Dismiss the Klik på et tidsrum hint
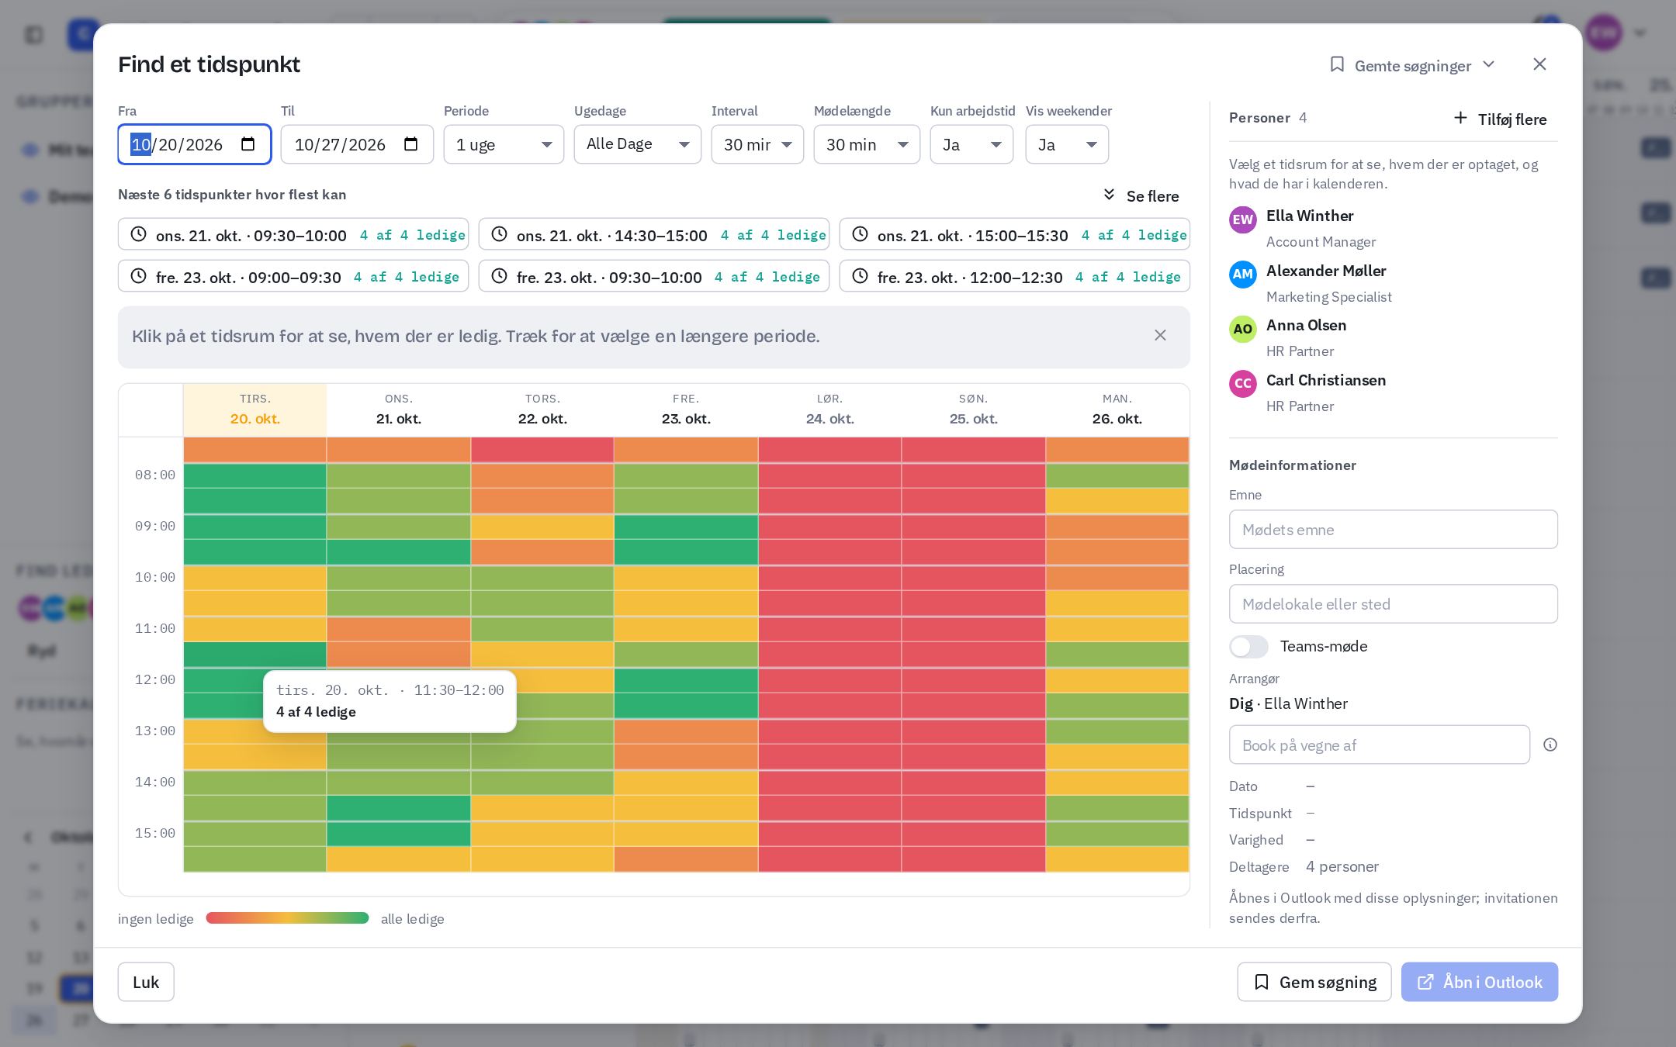The image size is (1676, 1047). (x=1160, y=335)
